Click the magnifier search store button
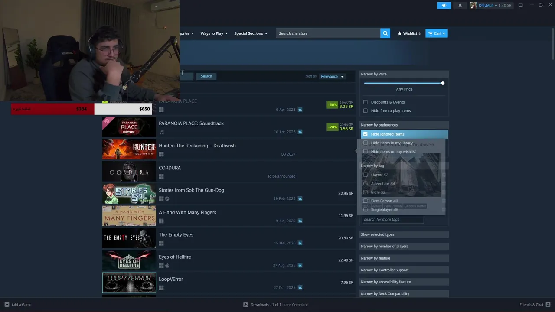This screenshot has height=312, width=555. (385, 33)
